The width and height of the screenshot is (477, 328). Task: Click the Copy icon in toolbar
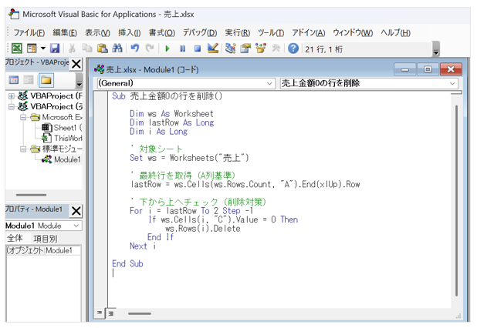87,49
